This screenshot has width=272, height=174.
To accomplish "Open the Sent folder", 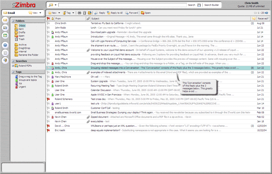I will tap(21, 29).
